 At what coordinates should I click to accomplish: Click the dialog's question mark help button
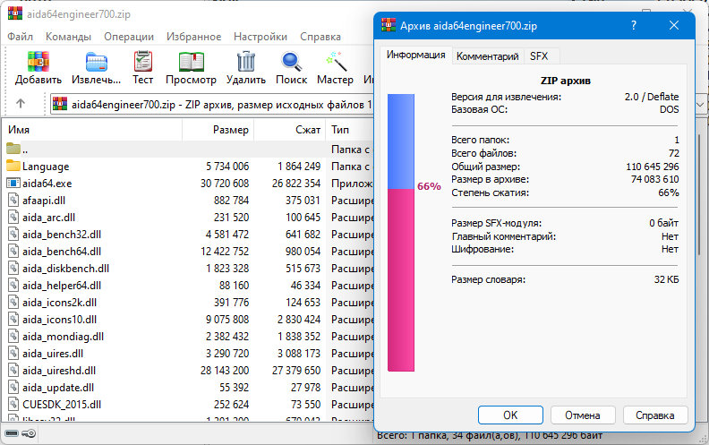click(634, 25)
